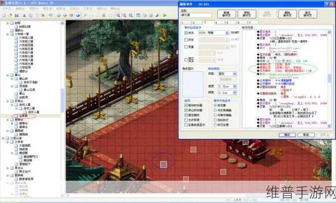Click the Copy toolbar icon
336x203 pixels.
click(x=31, y=16)
